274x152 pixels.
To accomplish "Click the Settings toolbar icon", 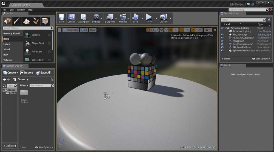I will 96,18.
